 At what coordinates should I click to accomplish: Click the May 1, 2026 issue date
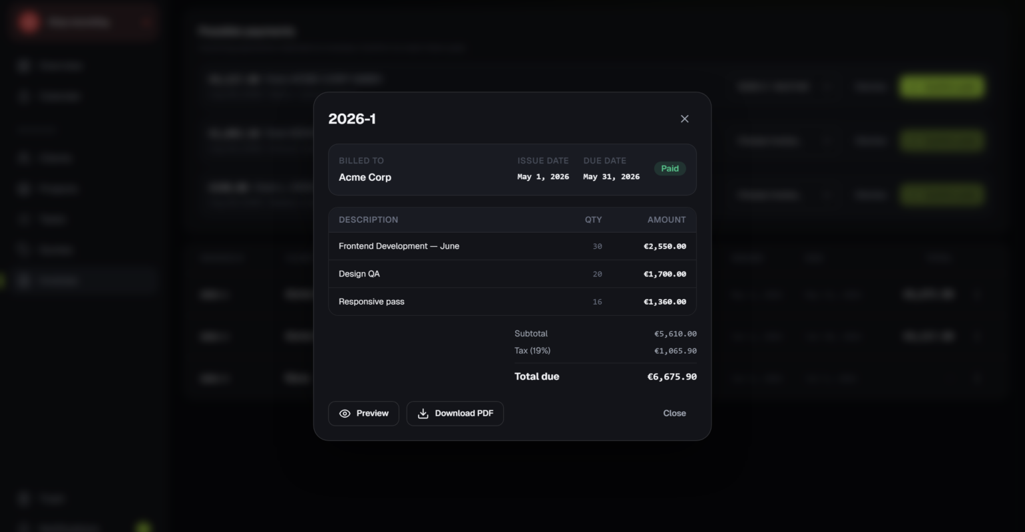543,177
